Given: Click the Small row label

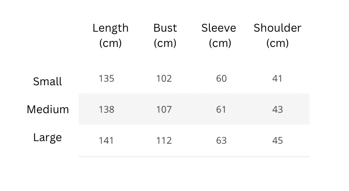Looking at the screenshot, I should [x=48, y=82].
